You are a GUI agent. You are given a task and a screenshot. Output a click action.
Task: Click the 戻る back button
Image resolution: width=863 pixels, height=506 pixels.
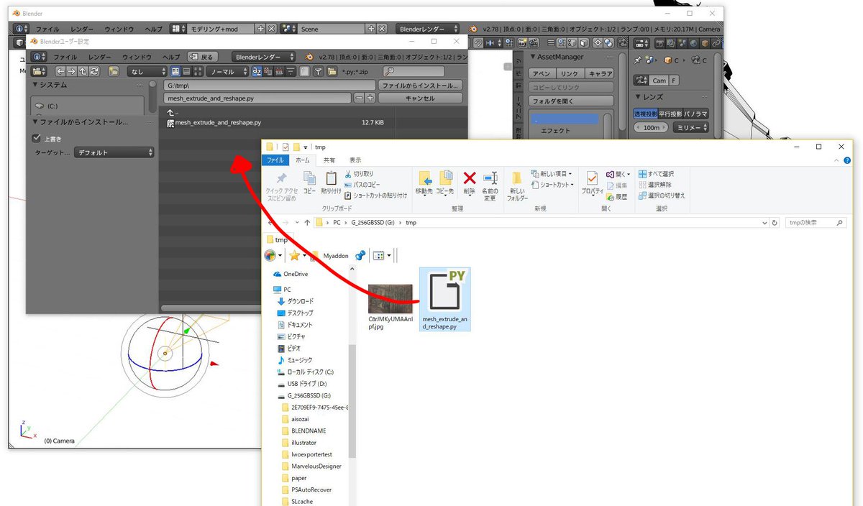pos(203,56)
